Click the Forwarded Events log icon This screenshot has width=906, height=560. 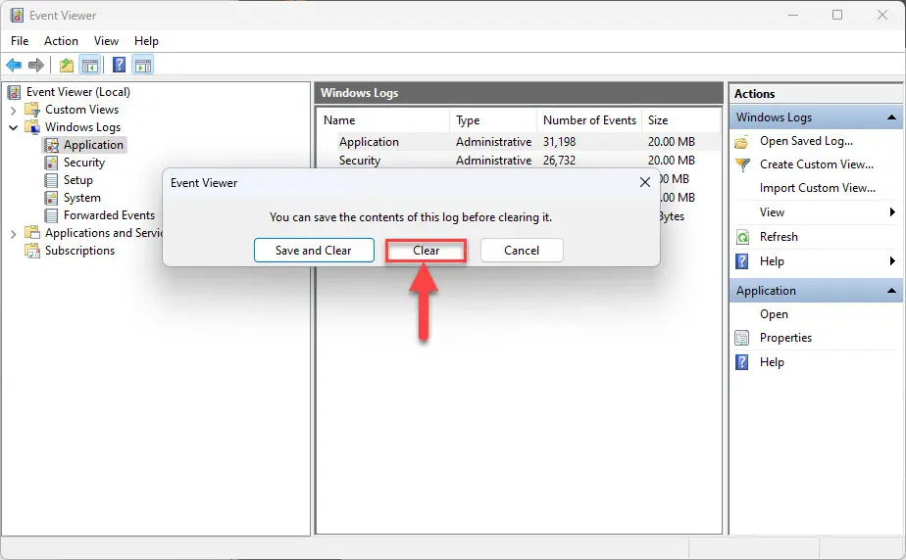(x=51, y=215)
